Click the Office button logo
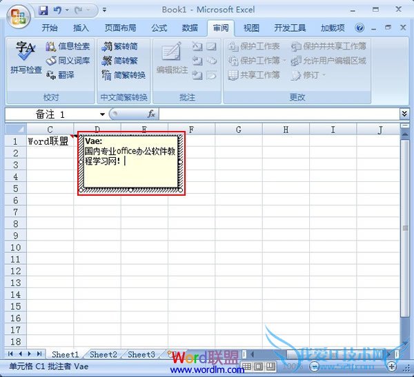414x377 pixels. pyautogui.click(x=19, y=17)
